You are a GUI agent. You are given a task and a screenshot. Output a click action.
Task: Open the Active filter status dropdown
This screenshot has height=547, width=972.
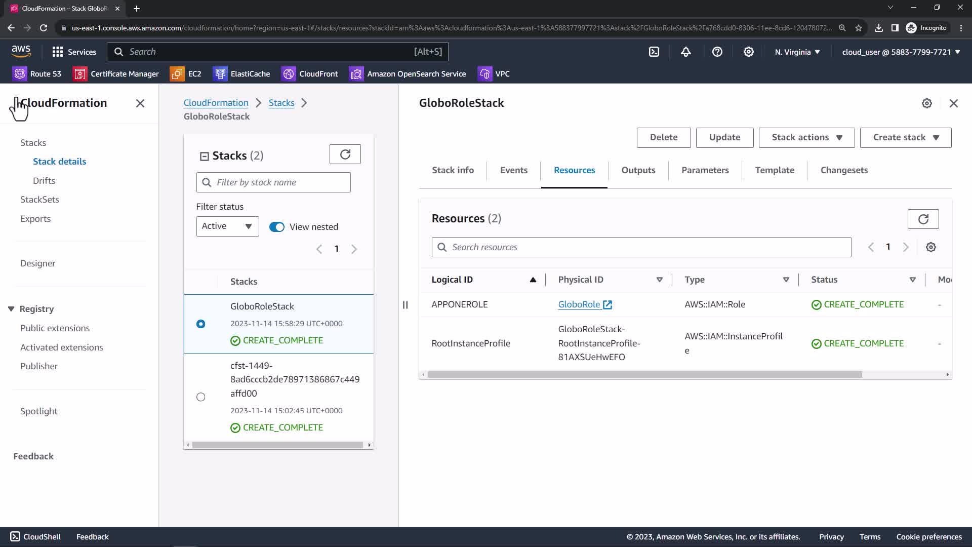(x=227, y=226)
